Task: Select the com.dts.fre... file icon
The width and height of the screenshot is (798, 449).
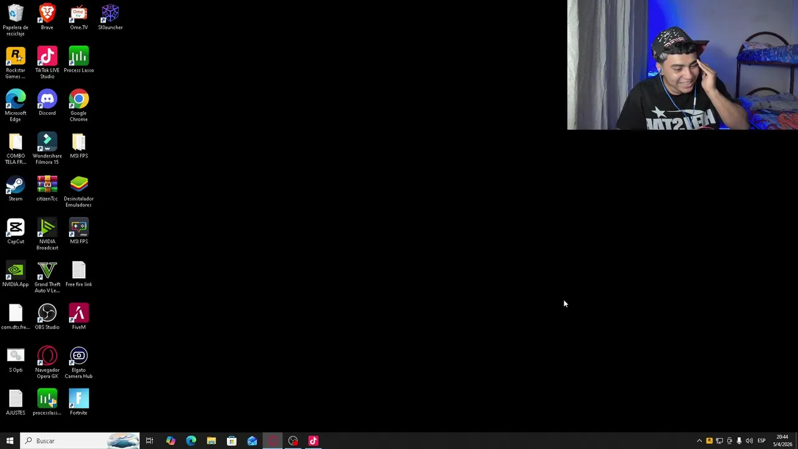Action: (x=16, y=317)
